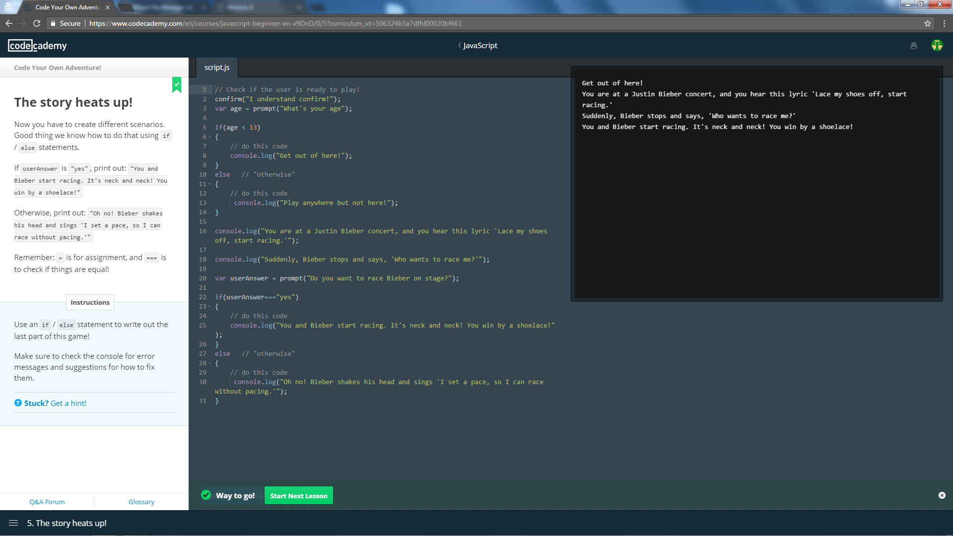
Task: Open the user profile avatar
Action: [x=937, y=46]
